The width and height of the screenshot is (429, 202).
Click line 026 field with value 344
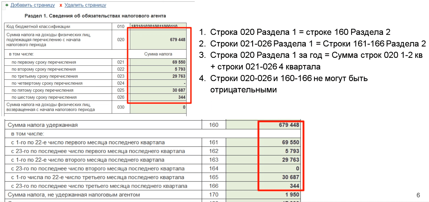158,97
